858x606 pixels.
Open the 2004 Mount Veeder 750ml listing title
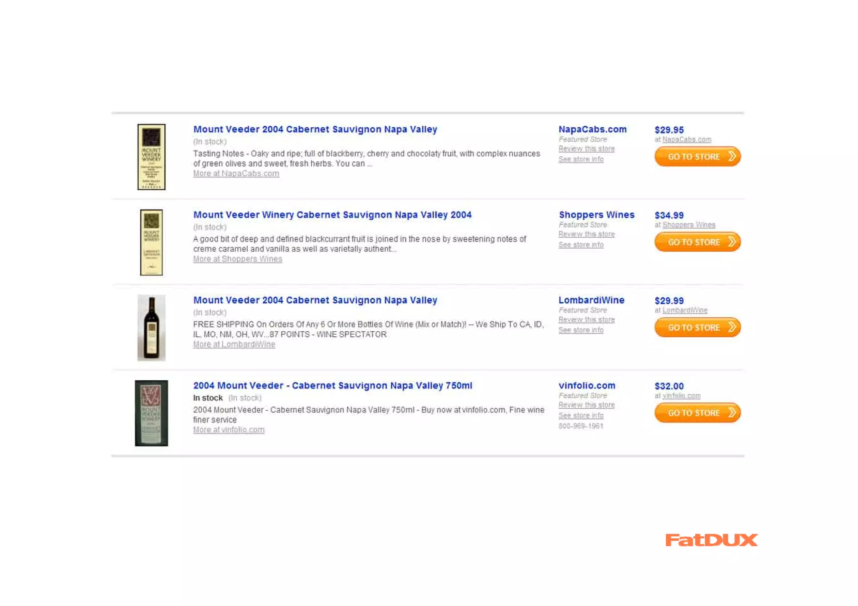pyautogui.click(x=333, y=385)
